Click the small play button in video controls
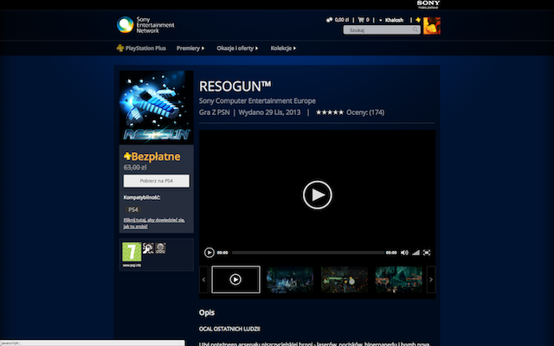This screenshot has height=346, width=554. (209, 253)
